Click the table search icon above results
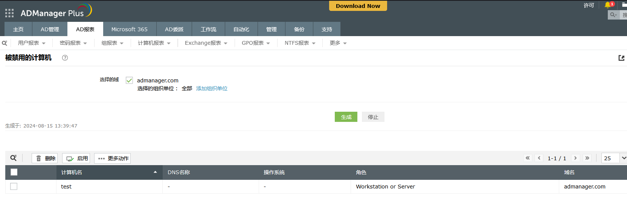 [13, 158]
